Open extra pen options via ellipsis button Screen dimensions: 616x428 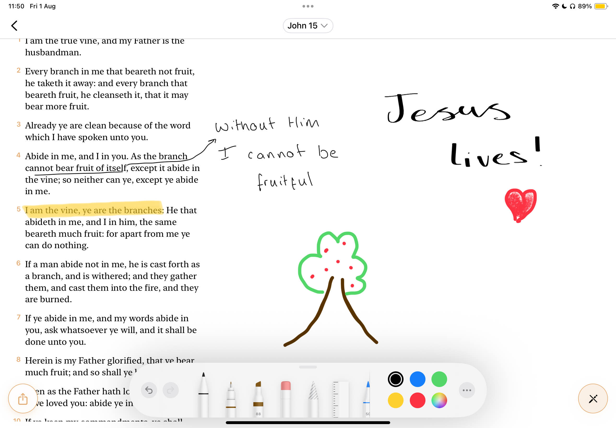pyautogui.click(x=467, y=390)
